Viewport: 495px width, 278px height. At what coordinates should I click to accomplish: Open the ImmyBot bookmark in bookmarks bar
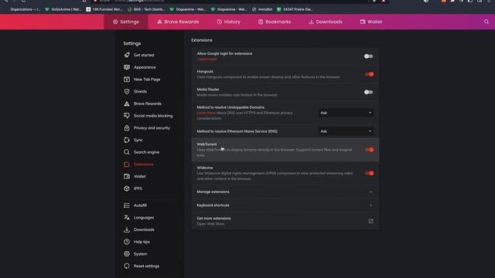tap(262, 9)
